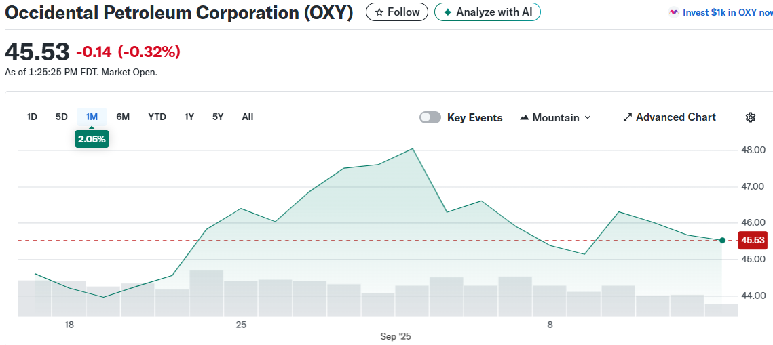Click the Mountain chart type icon
The height and width of the screenshot is (345, 773).
coord(525,118)
